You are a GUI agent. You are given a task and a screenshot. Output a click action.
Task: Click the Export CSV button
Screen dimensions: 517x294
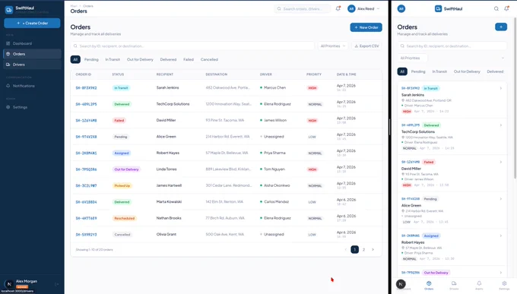366,46
